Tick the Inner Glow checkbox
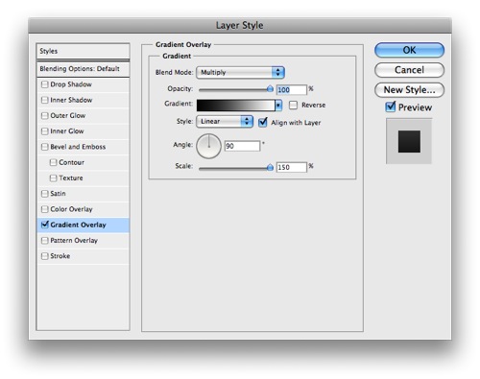The height and width of the screenshot is (379, 480). (44, 131)
